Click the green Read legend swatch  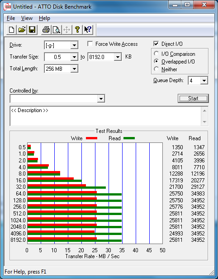pyautogui.click(x=129, y=138)
